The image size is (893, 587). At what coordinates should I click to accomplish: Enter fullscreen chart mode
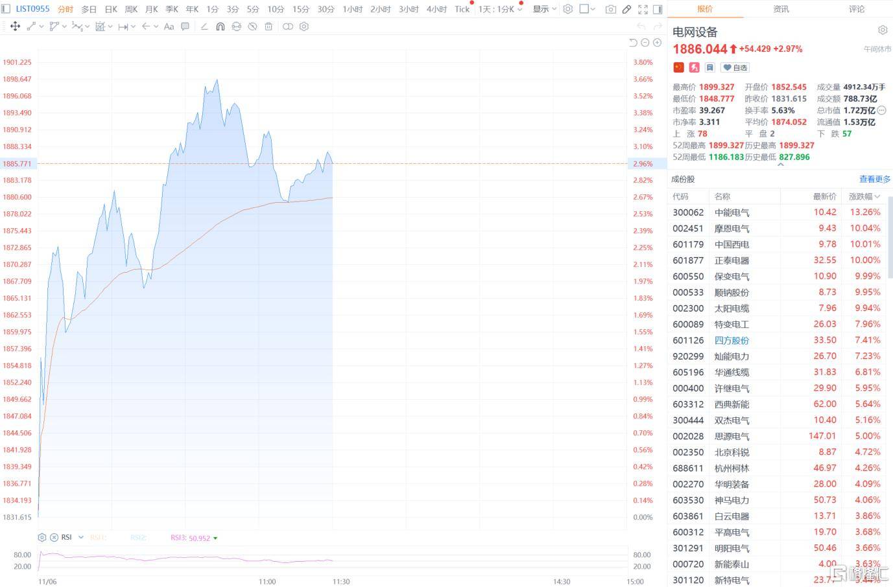coord(643,9)
